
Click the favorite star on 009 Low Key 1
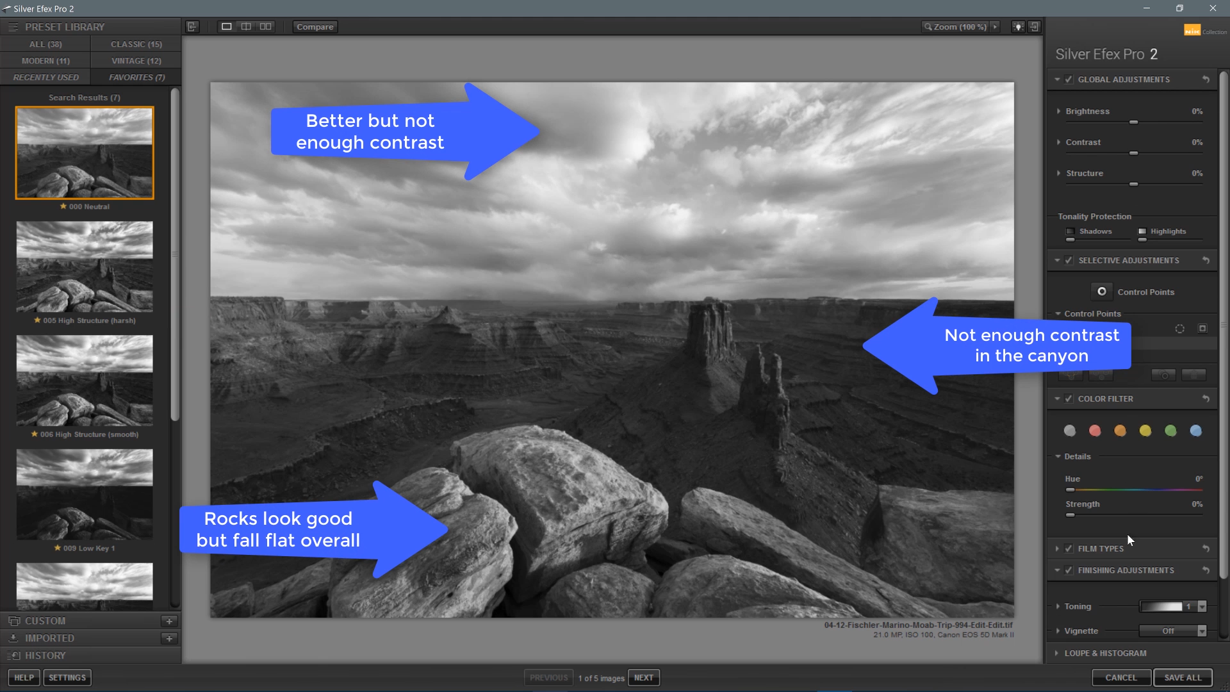point(57,548)
